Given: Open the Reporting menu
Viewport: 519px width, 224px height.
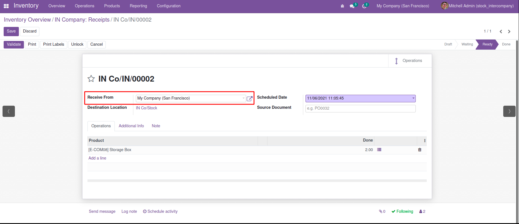Looking at the screenshot, I should tap(138, 6).
